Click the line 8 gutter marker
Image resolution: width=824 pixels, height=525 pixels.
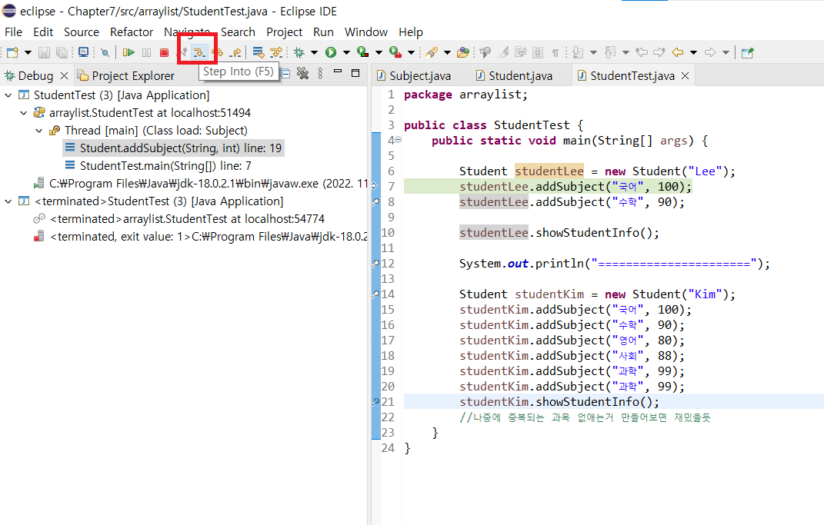(x=375, y=201)
